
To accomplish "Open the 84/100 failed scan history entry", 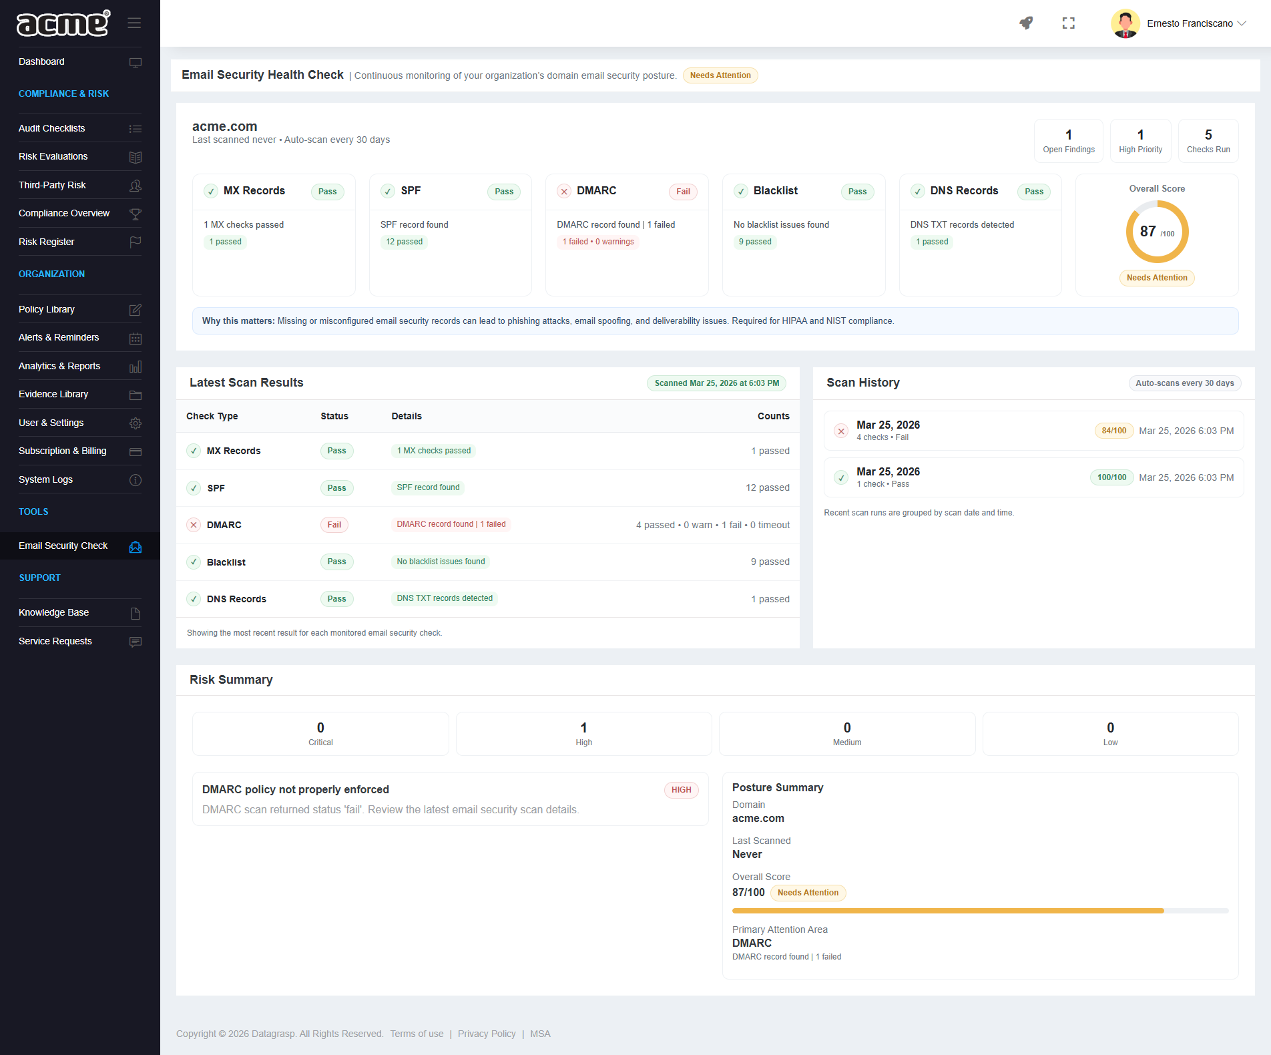I will (x=1033, y=431).
